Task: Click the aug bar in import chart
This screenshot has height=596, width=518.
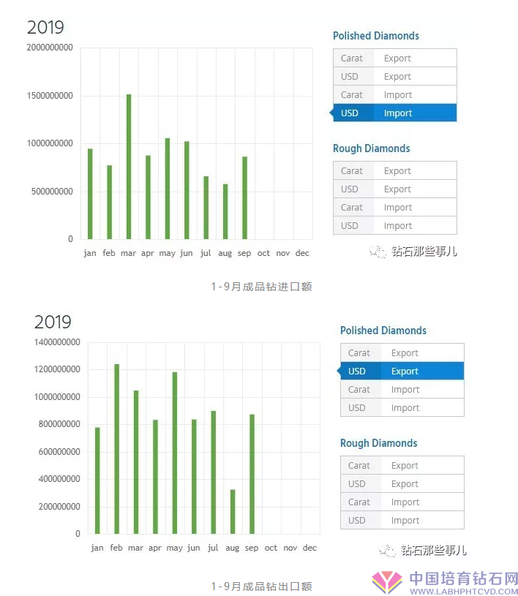Action: [225, 211]
